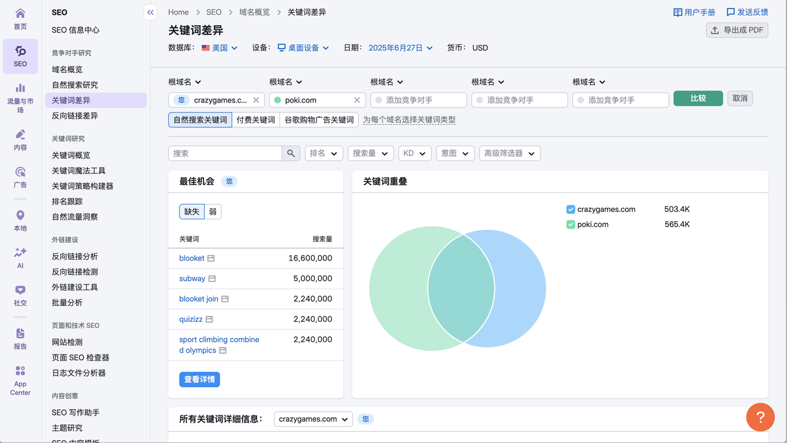
Task: Open 反向链接差异 in the sidebar menu
Action: coord(75,116)
